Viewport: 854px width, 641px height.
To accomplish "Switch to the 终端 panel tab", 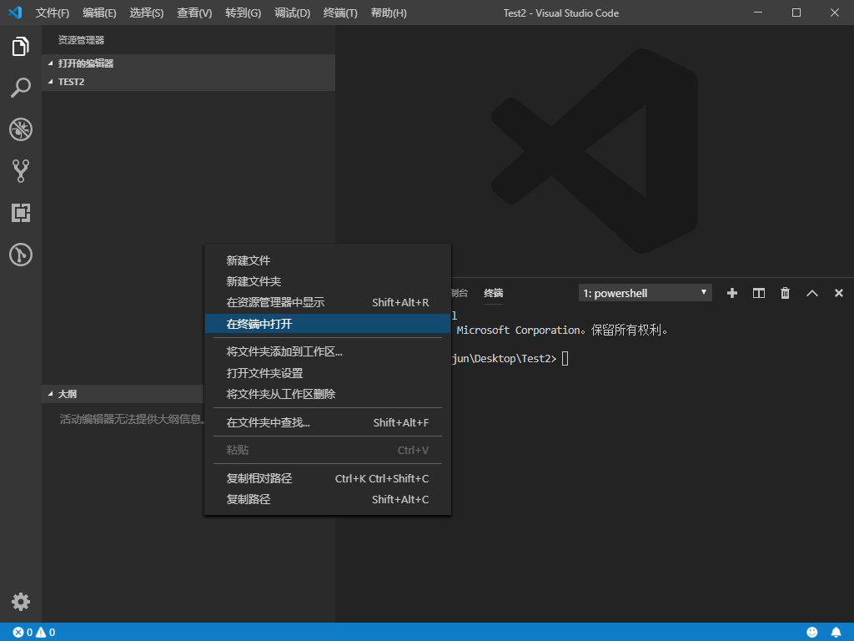I will click(x=494, y=293).
